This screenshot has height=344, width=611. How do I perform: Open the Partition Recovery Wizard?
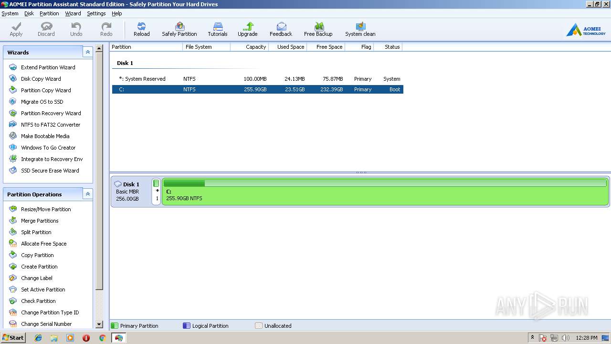click(x=51, y=113)
